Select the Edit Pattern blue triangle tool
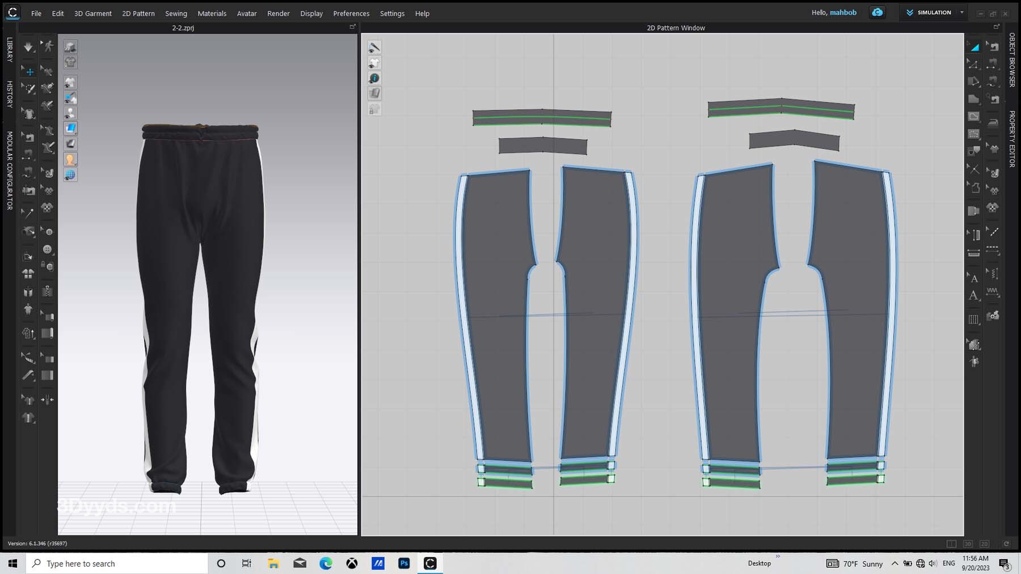Screen dimensions: 1021x574 point(974,47)
